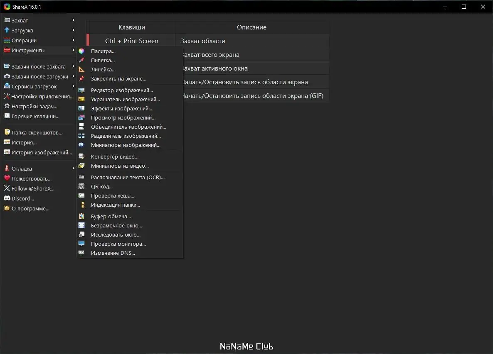Click the Объединитель изображений icon
Viewport: 493px width, 354px height.
pos(81,127)
